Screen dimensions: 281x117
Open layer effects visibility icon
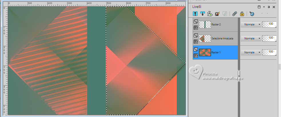pos(210,14)
